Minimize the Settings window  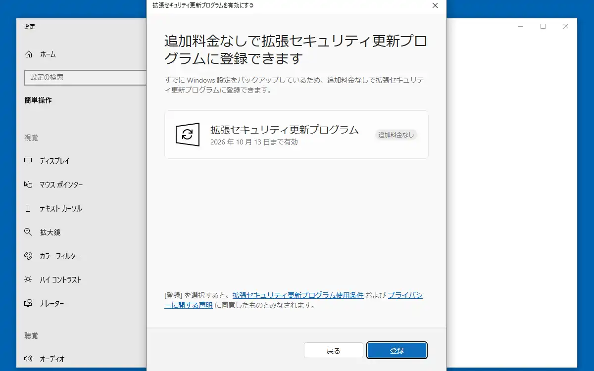[520, 26]
